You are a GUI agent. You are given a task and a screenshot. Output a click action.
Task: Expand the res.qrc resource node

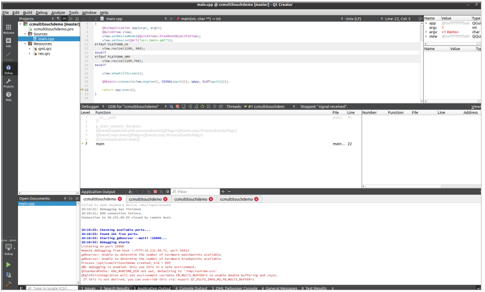tap(30, 54)
